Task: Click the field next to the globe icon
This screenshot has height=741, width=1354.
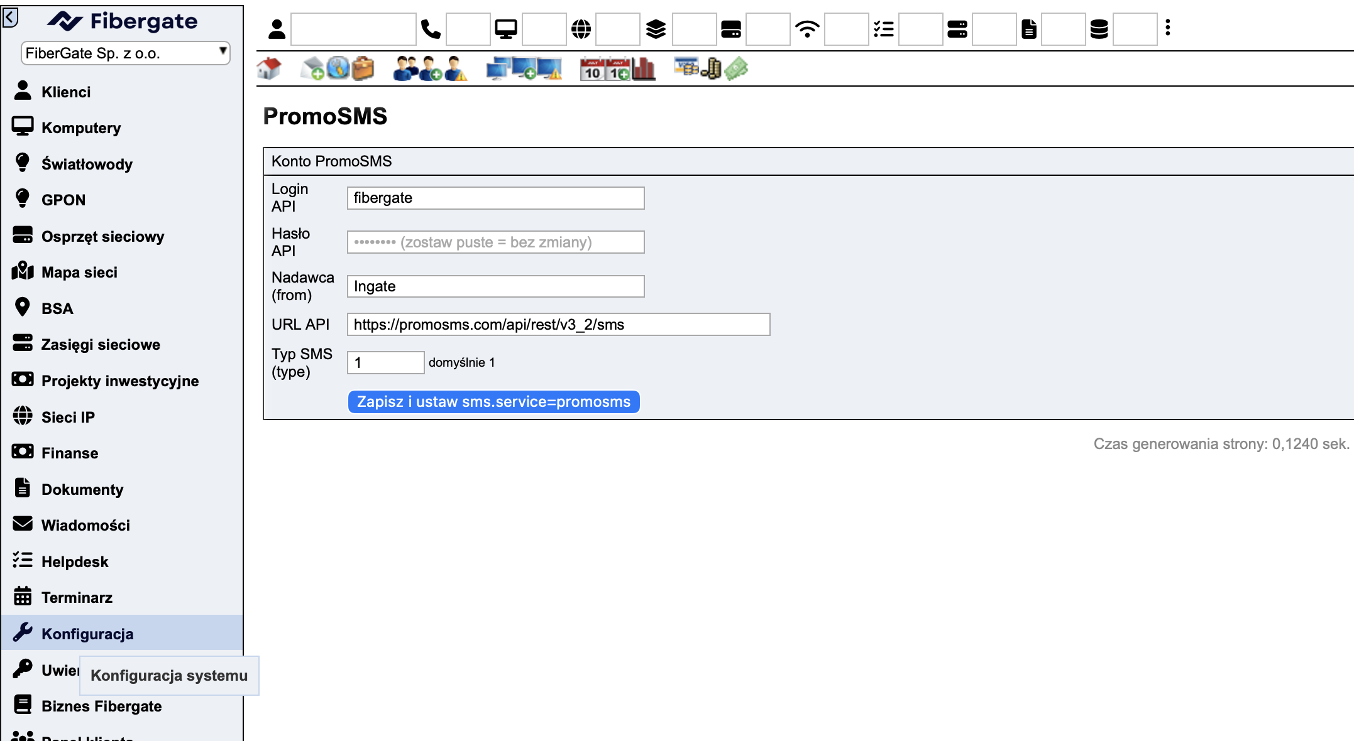Action: click(618, 29)
